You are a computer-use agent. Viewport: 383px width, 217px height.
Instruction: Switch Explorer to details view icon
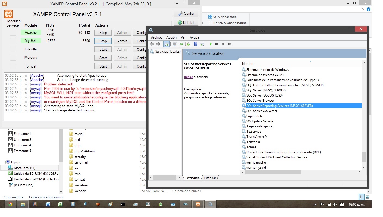click(362, 197)
